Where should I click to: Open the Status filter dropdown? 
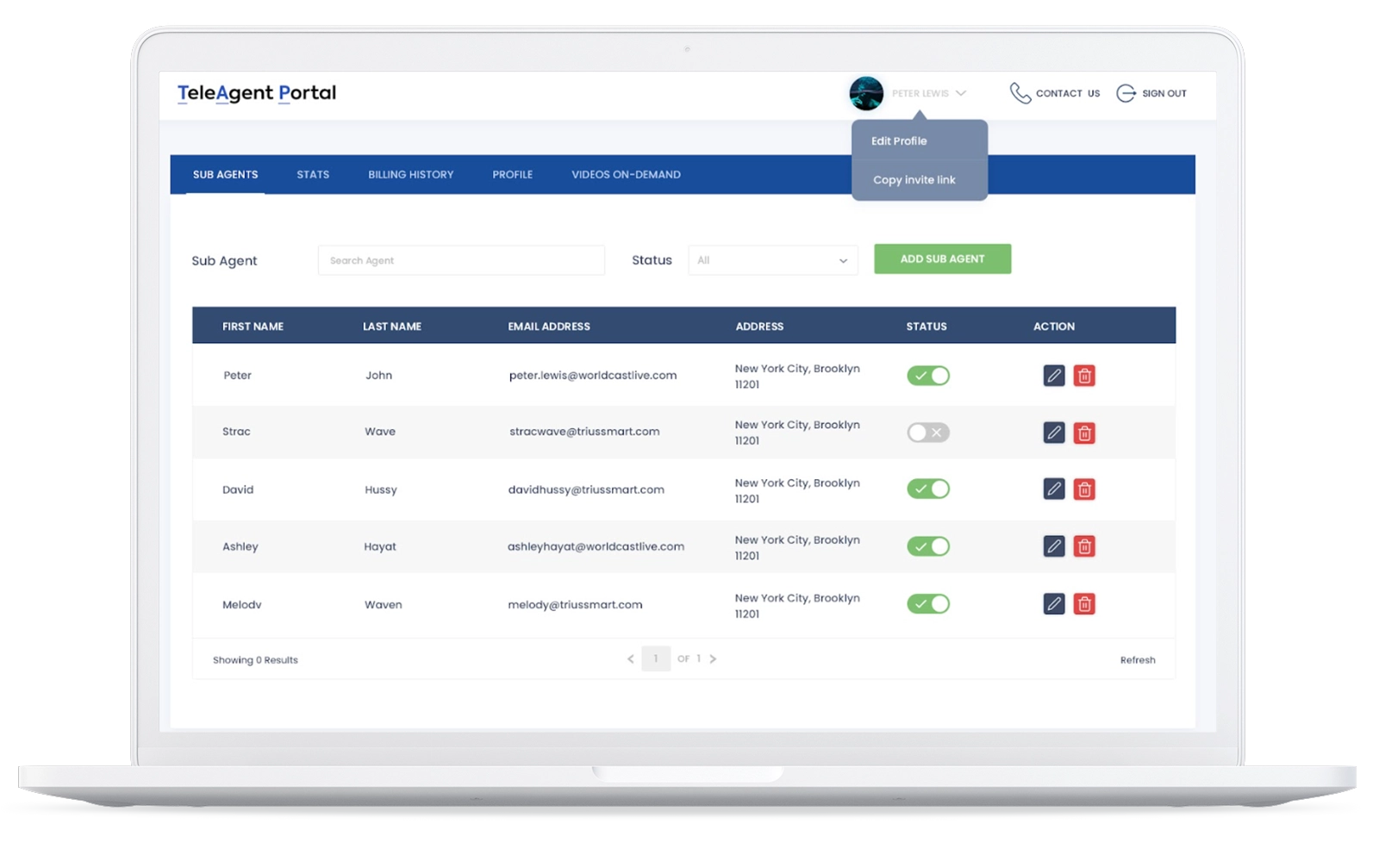click(x=773, y=260)
